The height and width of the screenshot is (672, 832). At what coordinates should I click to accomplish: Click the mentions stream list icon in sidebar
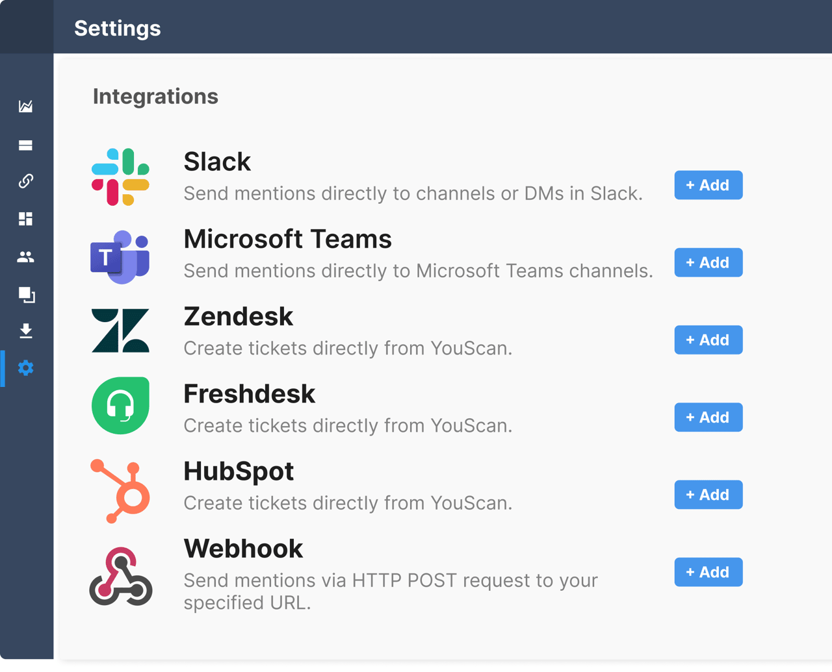(x=26, y=145)
